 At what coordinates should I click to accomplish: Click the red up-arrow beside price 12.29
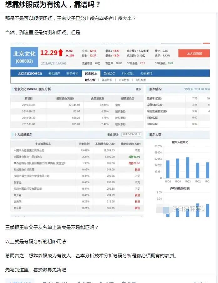click(61, 53)
